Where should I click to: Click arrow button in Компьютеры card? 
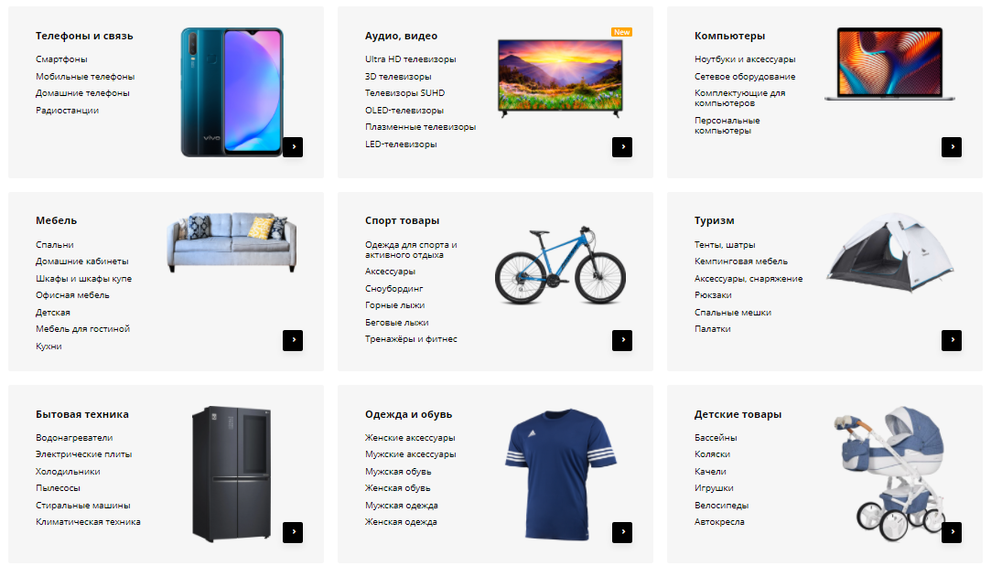click(951, 147)
